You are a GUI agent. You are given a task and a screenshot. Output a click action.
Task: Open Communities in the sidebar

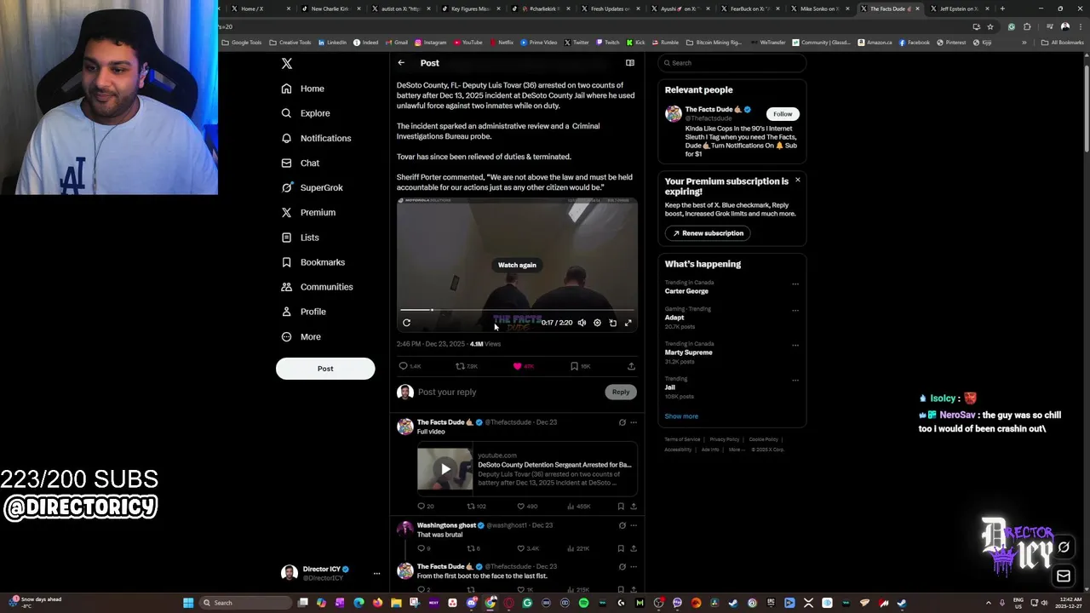pos(316,287)
